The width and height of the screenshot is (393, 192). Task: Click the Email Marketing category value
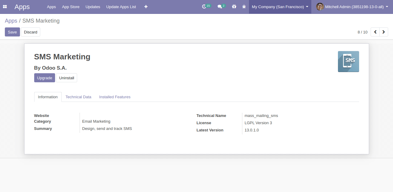(x=96, y=121)
